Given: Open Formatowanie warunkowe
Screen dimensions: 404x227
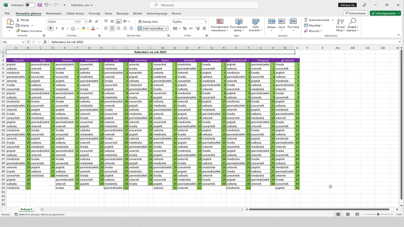Looking at the screenshot, I should point(220,25).
